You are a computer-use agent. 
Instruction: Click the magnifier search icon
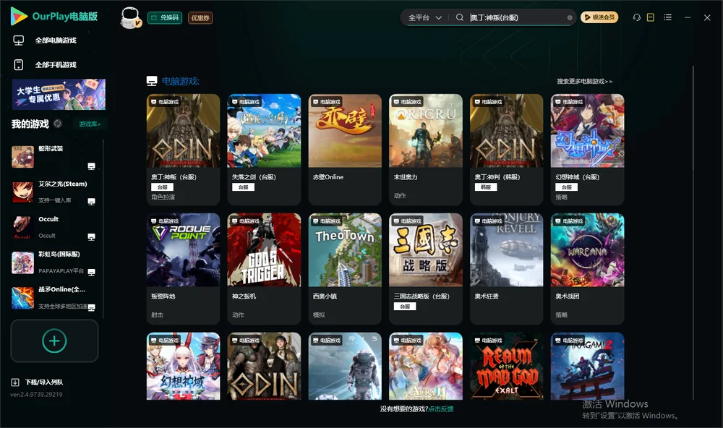click(x=460, y=17)
